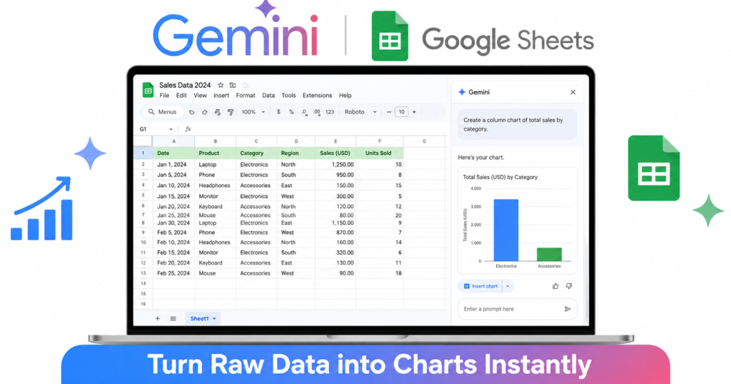Close the Gemini side panel
This screenshot has width=731, height=384.
coord(573,92)
